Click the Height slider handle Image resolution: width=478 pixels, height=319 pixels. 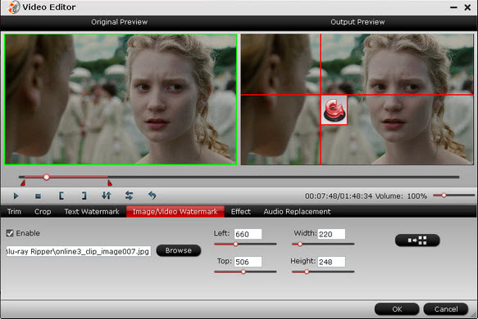pos(307,272)
